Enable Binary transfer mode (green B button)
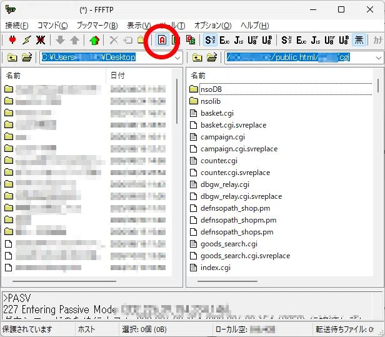The width and height of the screenshot is (385, 337). click(x=175, y=40)
